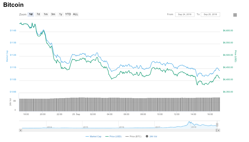This screenshot has height=142, width=249.
Task: Click the 02:00 time axis label
Action: tap(93, 114)
